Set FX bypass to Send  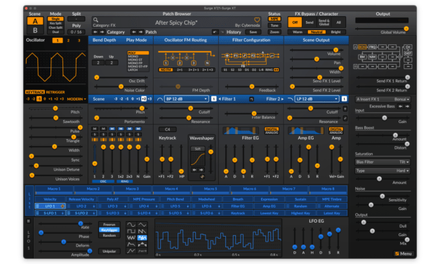pos(309,22)
